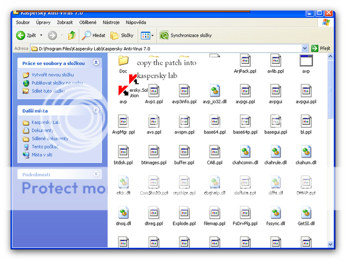Select the AvpMgr.ppl file icon
346x260 pixels.
123,121
